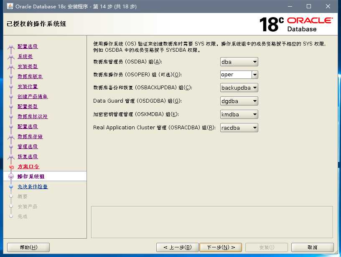The height and width of the screenshot is (257, 341).
Task: Go to 创建产品清单 step
Action: point(33,96)
